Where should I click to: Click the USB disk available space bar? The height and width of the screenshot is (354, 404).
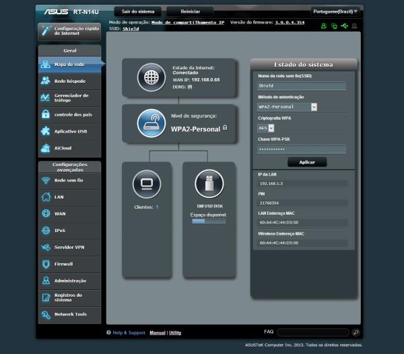[x=209, y=221]
